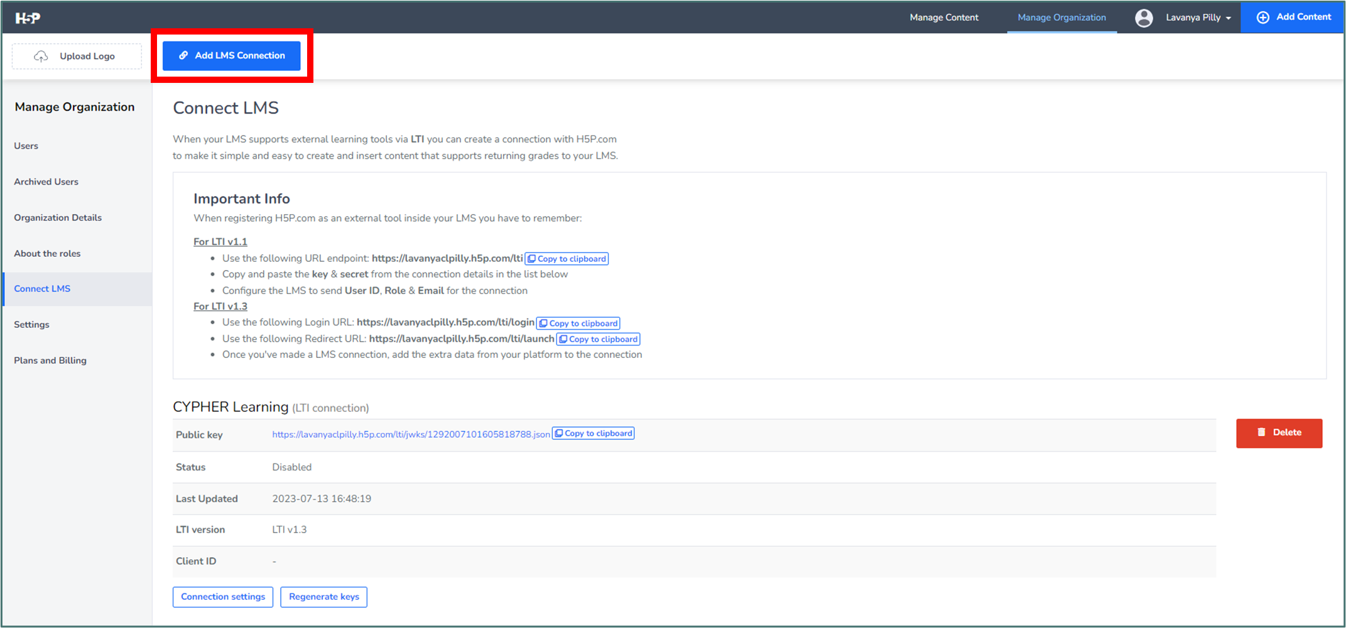
Task: Select the Last Updated timestamp 2023-07-13 16:48:19
Action: 322,499
